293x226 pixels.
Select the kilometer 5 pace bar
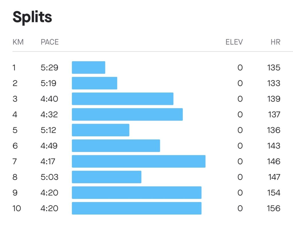[100, 130]
